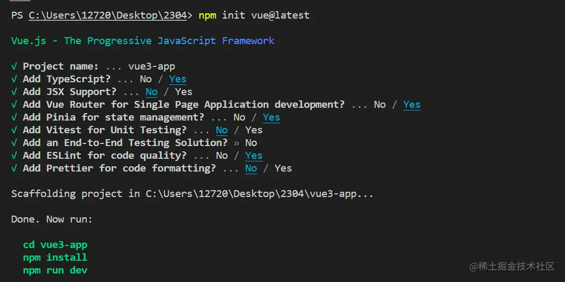Click the 'Add Prettier for code formatting?' text
The height and width of the screenshot is (282, 565).
coord(119,168)
